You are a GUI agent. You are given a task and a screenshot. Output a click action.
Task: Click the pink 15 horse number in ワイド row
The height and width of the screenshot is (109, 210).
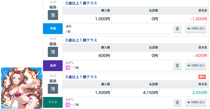[x=68, y=104]
